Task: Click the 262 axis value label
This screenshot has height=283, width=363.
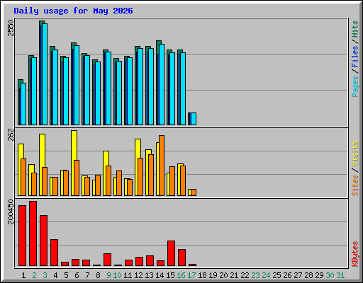Action: pos(11,134)
